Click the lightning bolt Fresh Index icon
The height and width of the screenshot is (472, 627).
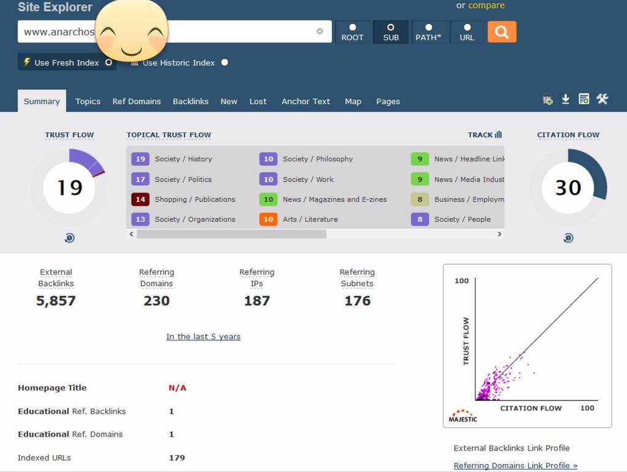[x=27, y=62]
